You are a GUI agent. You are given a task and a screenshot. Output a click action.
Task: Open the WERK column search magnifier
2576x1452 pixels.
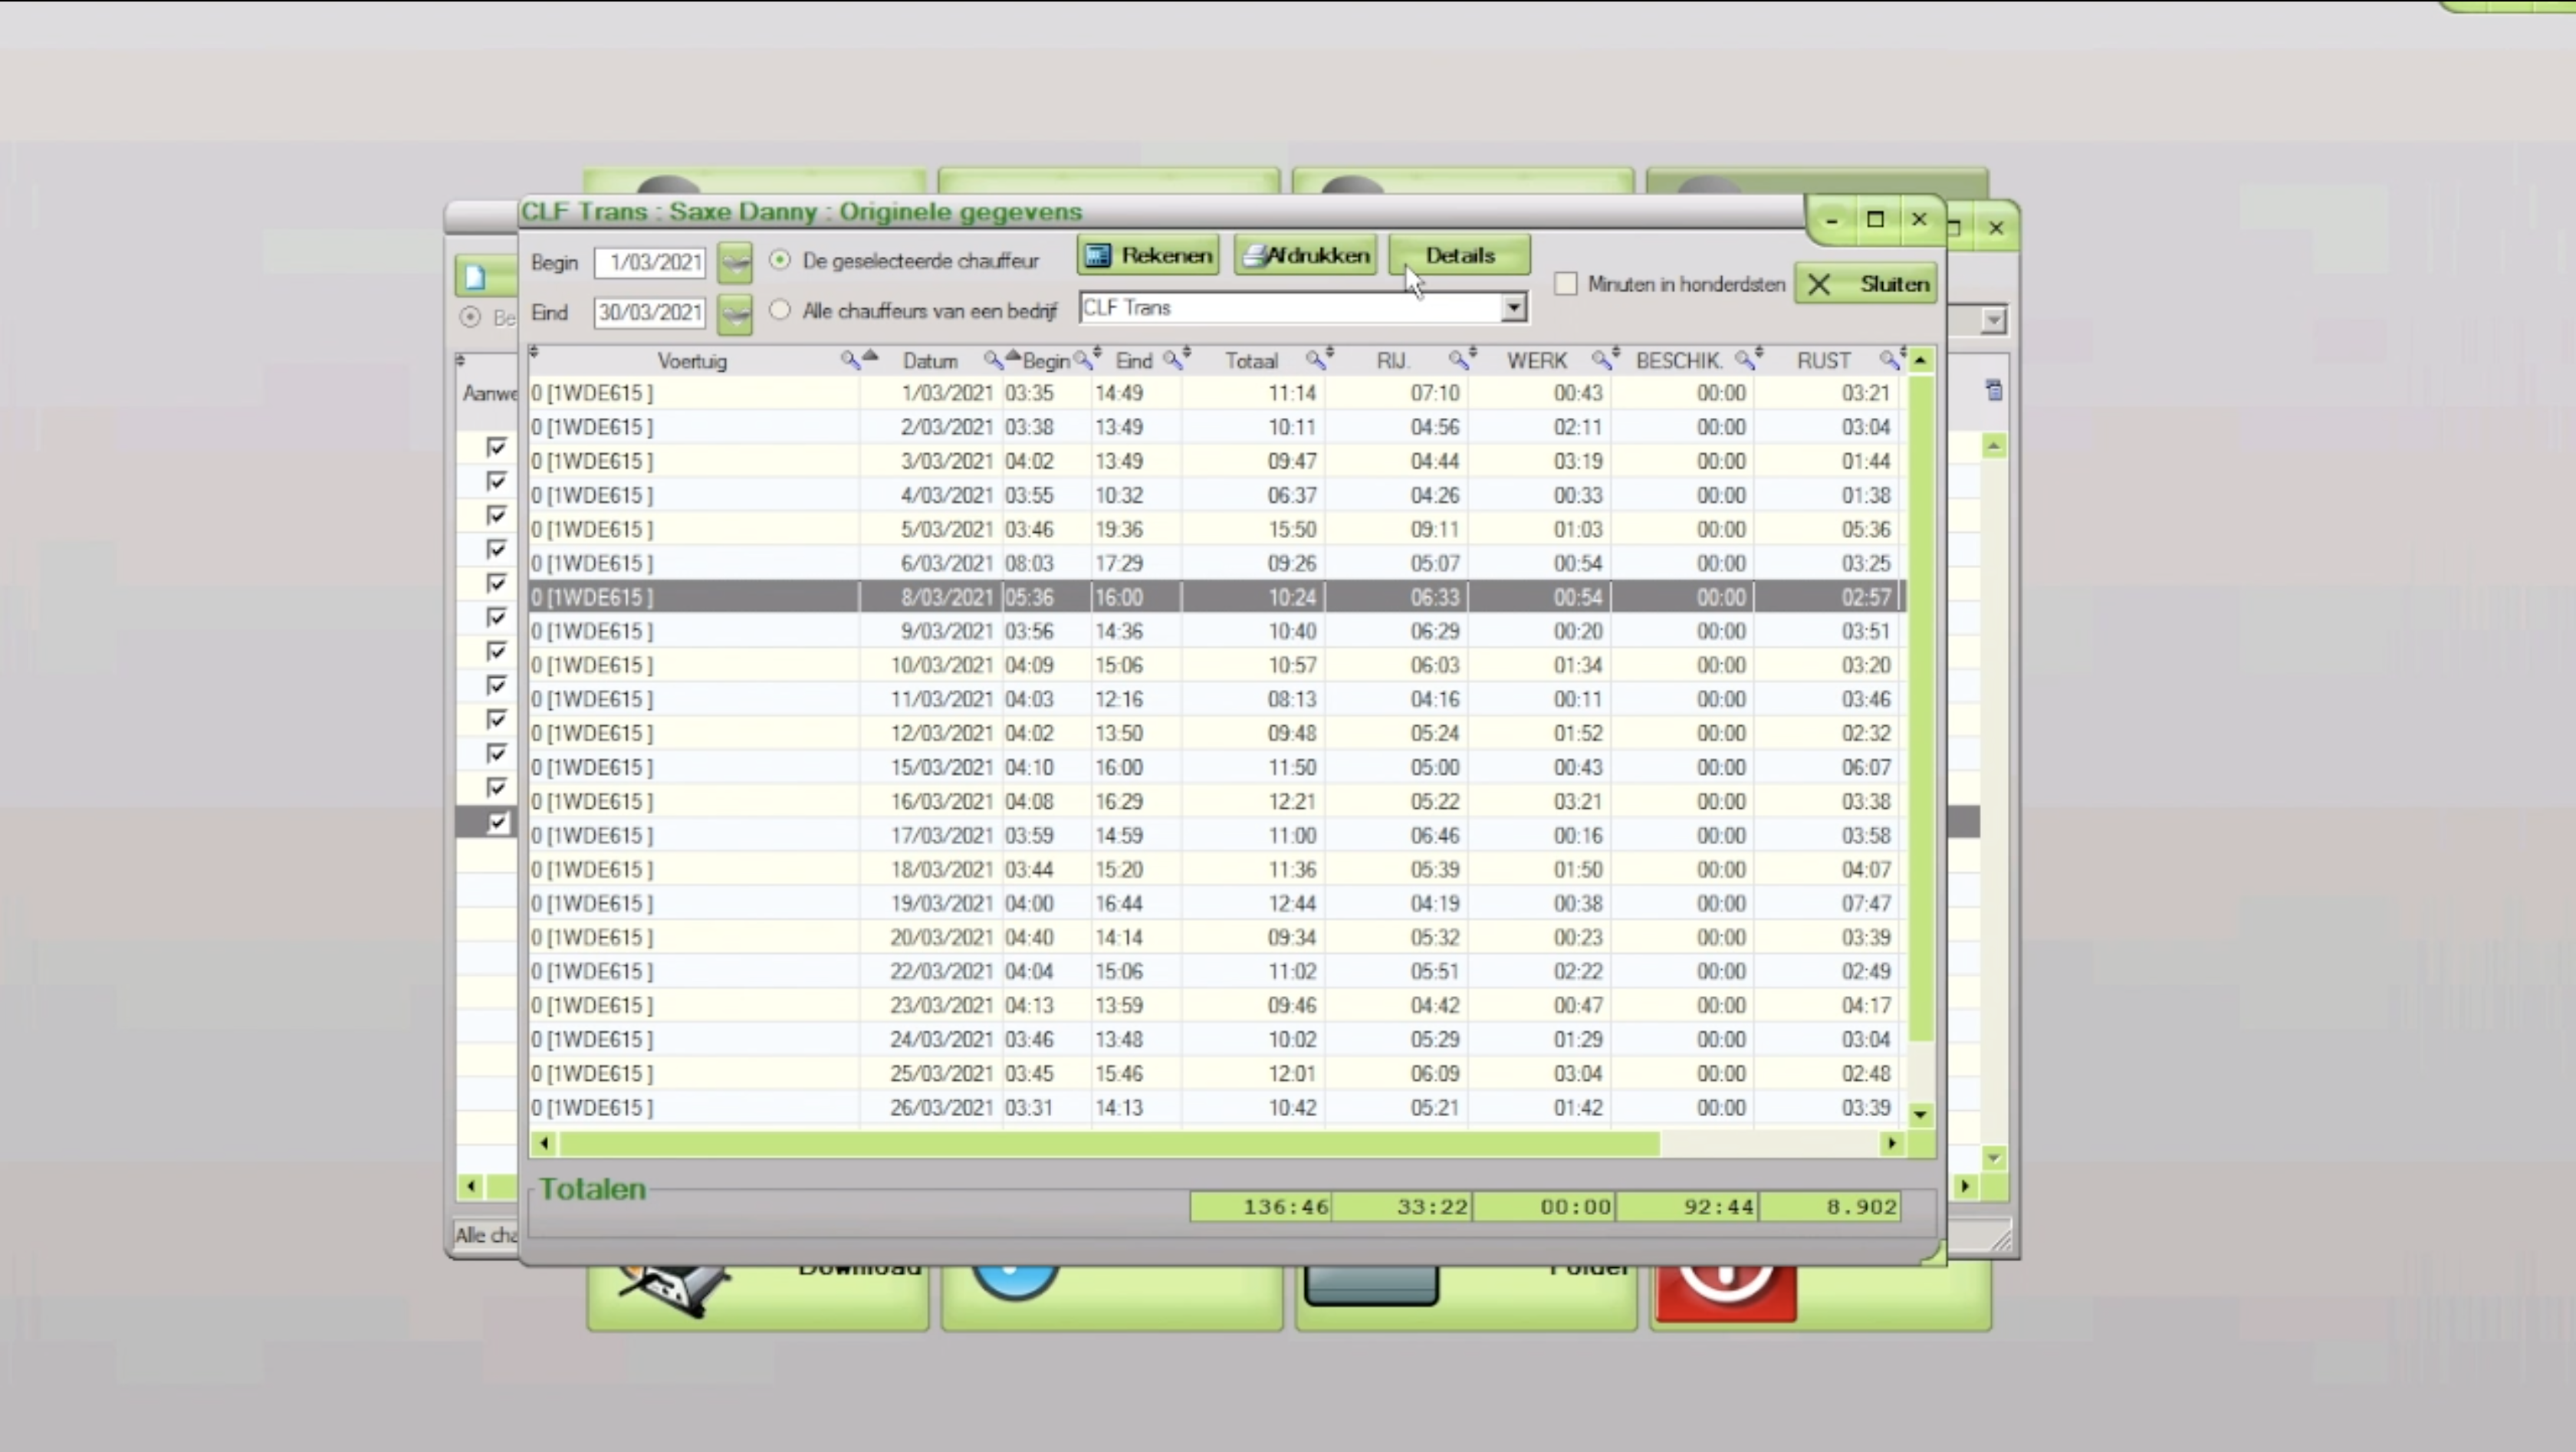(1601, 360)
